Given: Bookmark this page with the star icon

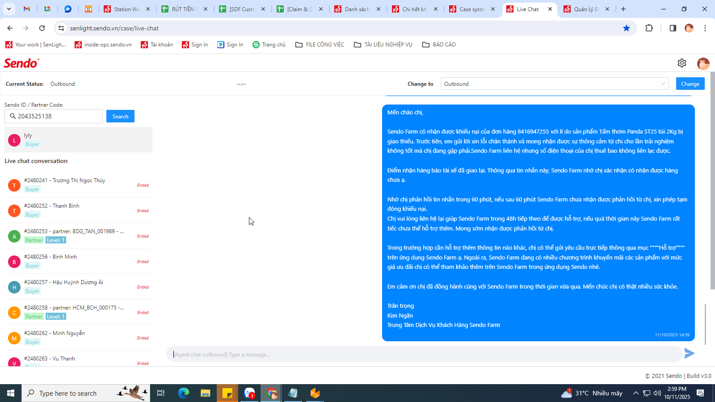Looking at the screenshot, I should pyautogui.click(x=627, y=28).
